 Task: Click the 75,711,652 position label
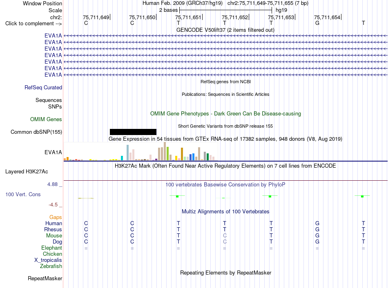[235, 17]
